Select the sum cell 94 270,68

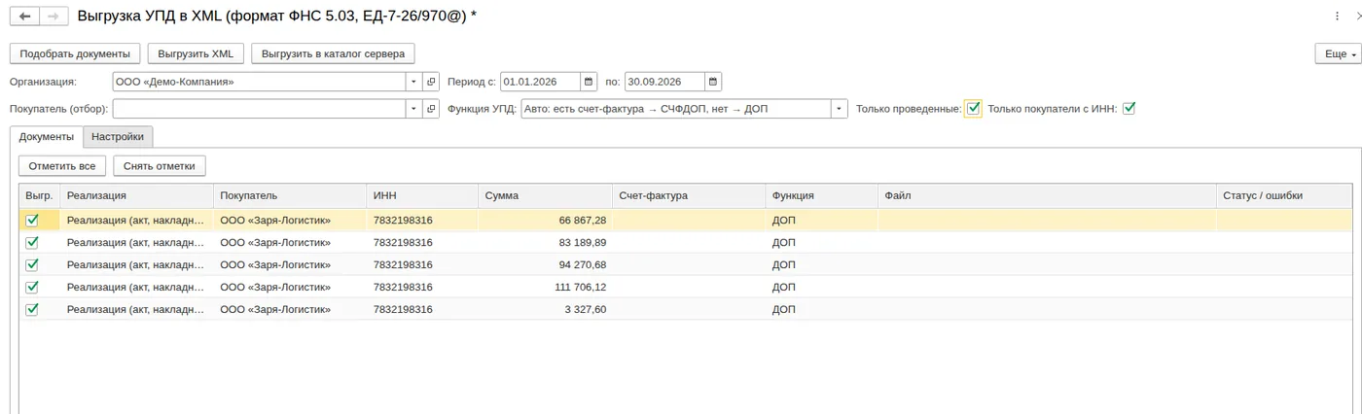tap(545, 264)
